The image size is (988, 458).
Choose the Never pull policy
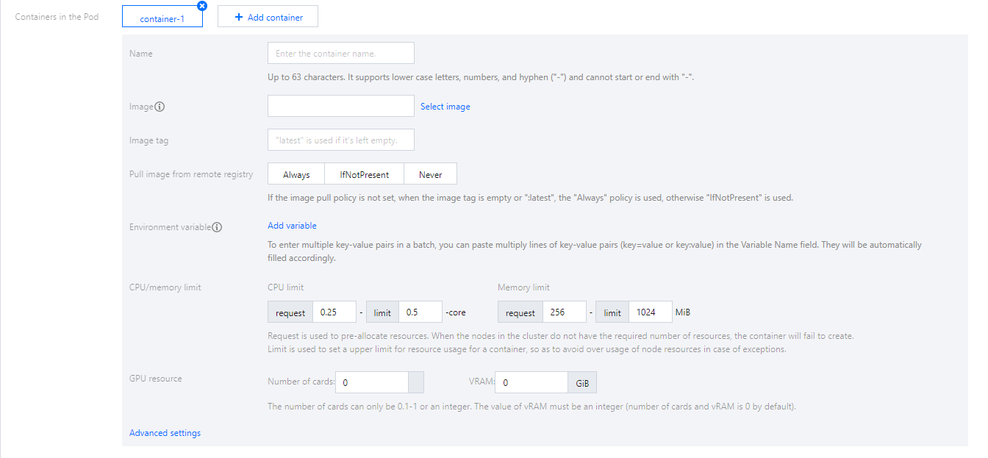click(x=430, y=174)
